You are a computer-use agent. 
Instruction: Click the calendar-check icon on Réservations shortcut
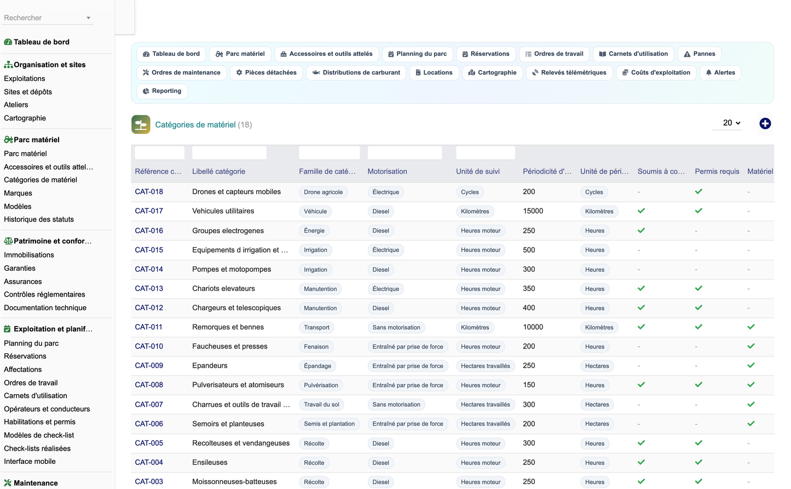click(x=465, y=54)
